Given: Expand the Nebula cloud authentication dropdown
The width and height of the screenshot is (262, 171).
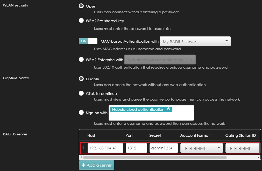Looking at the screenshot, I should point(160,59).
